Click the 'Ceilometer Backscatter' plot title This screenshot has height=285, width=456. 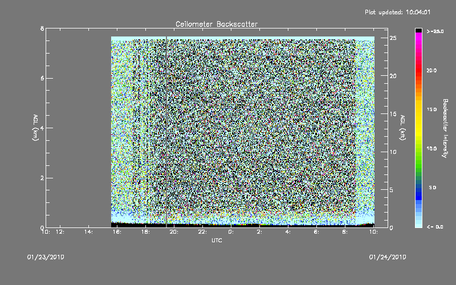tap(217, 24)
